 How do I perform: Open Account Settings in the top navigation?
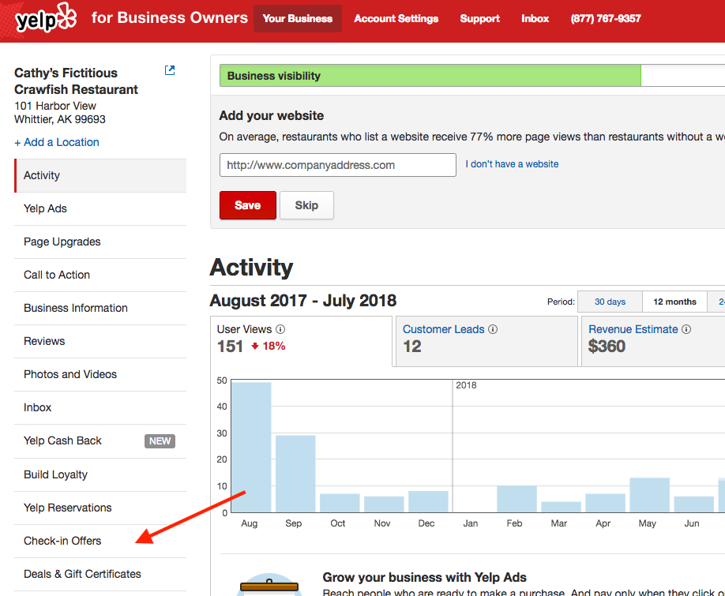coord(396,18)
